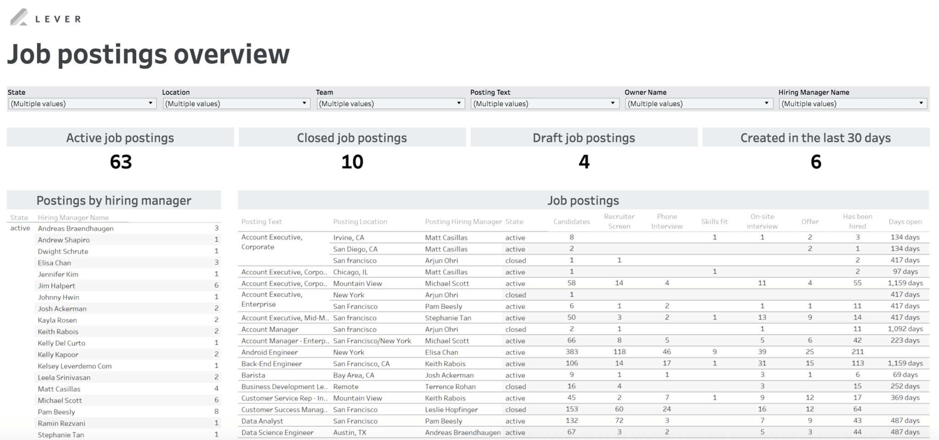Open the Owner Name filter dropdown
This screenshot has width=939, height=440.
coord(699,103)
